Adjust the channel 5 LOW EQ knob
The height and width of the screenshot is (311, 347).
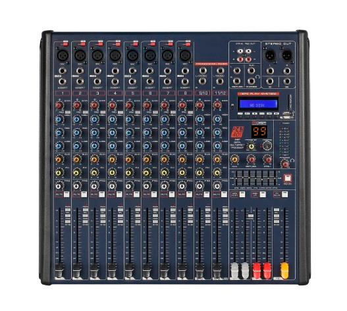point(129,146)
